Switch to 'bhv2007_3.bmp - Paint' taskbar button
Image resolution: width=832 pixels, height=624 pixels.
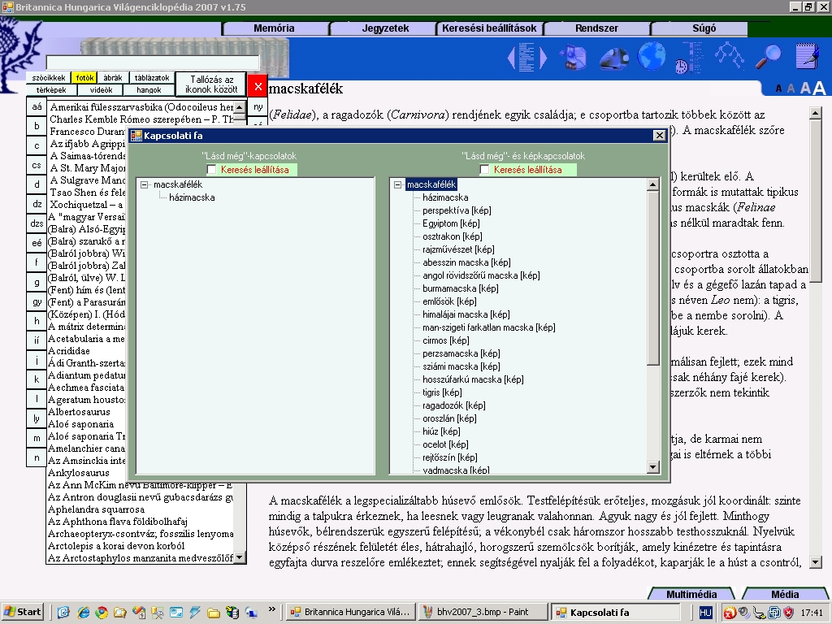click(x=482, y=612)
